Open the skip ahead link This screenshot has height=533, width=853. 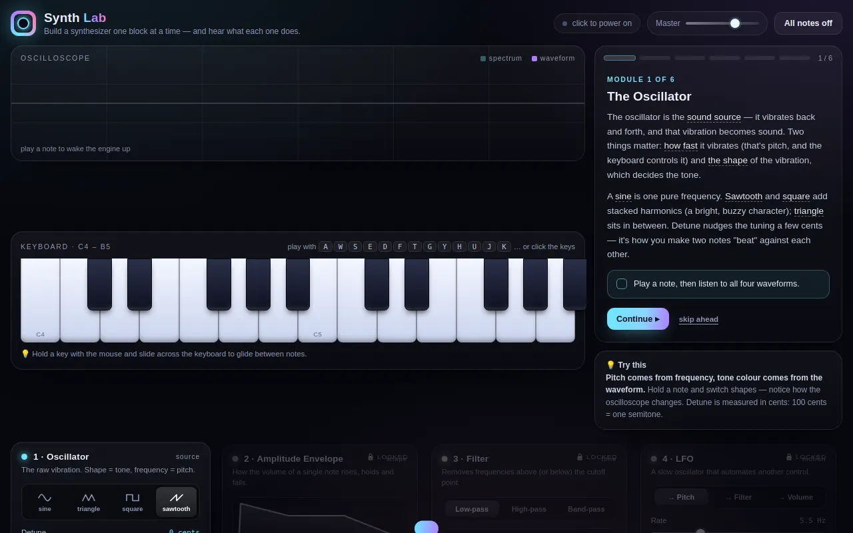coord(698,320)
